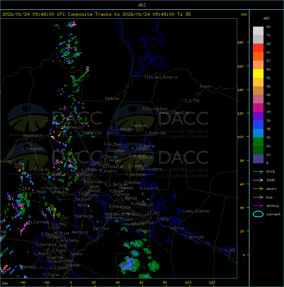284x287 pixels.
Task: Select the slate-purple bottom legend swatch
Action: click(x=258, y=159)
